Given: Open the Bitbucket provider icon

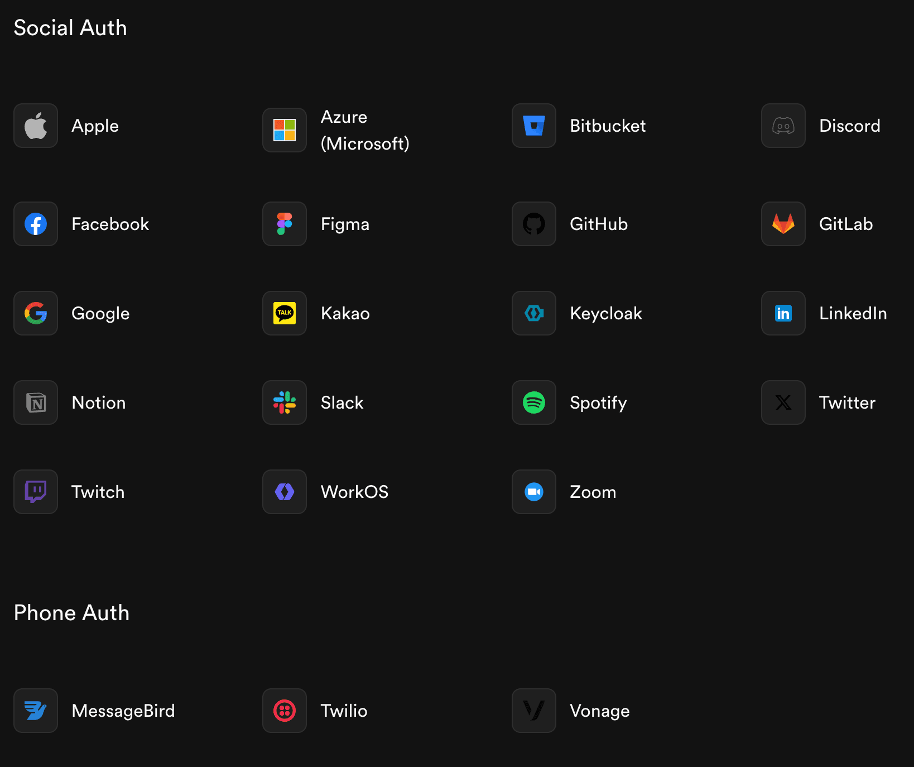Looking at the screenshot, I should [534, 126].
